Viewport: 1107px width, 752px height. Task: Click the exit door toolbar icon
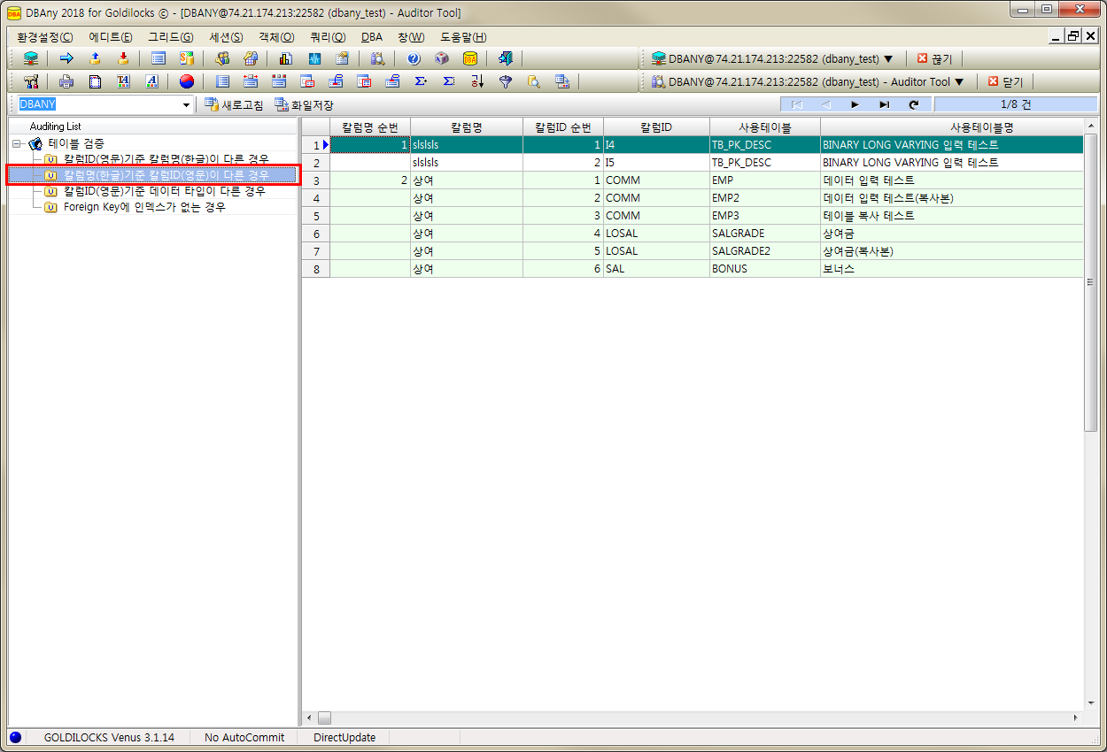point(506,58)
